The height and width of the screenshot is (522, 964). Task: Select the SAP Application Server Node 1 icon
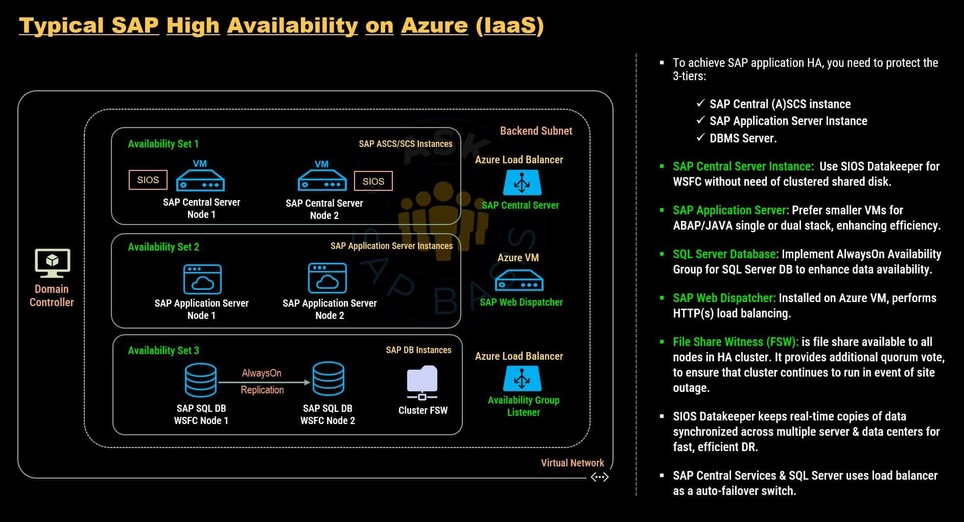coord(202,279)
